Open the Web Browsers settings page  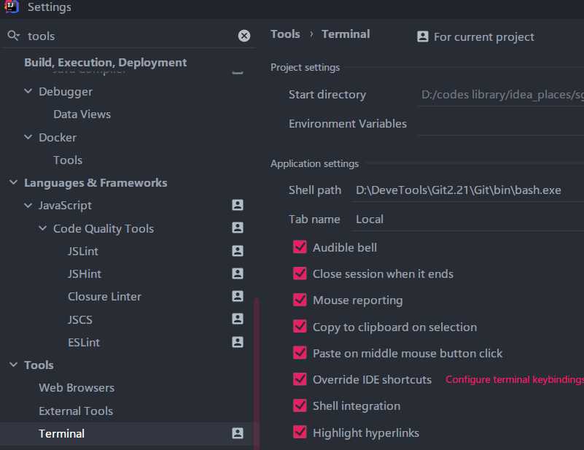point(77,388)
